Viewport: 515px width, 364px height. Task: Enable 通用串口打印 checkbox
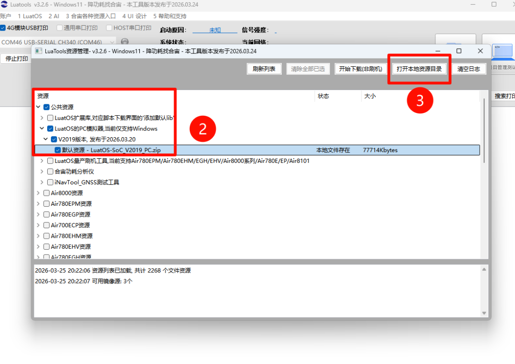tap(60, 28)
